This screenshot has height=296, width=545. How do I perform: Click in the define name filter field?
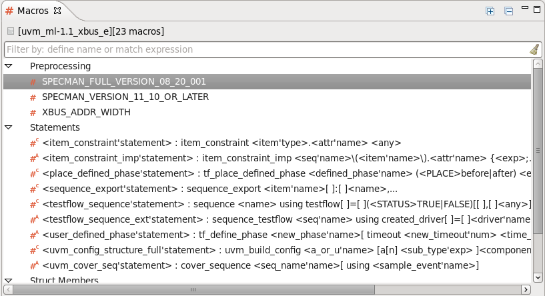[260, 49]
